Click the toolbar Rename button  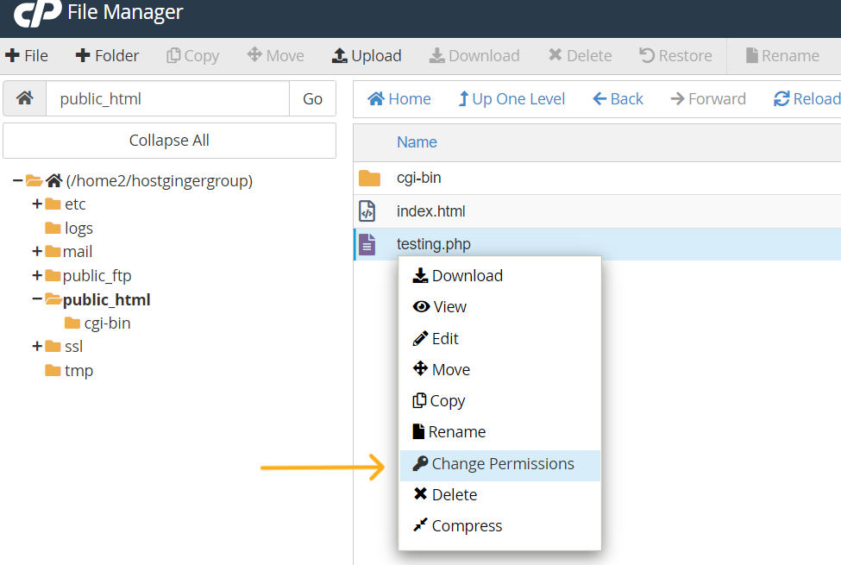[x=782, y=55]
